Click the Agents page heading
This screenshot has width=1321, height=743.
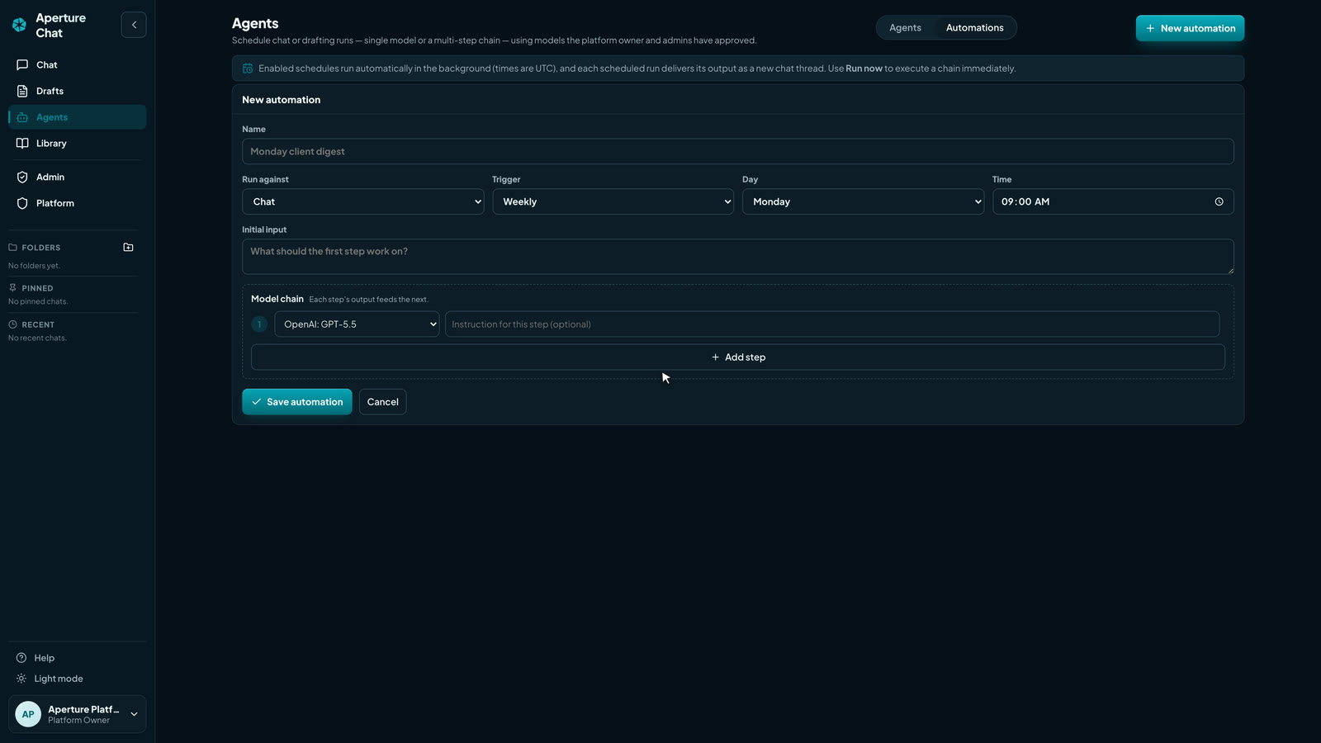255,23
